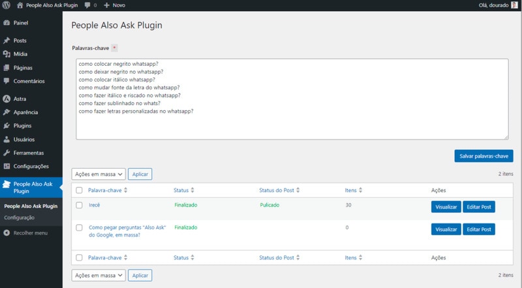Click the Usuários person icon
Viewport: 522px width, 288px height.
click(x=7, y=139)
